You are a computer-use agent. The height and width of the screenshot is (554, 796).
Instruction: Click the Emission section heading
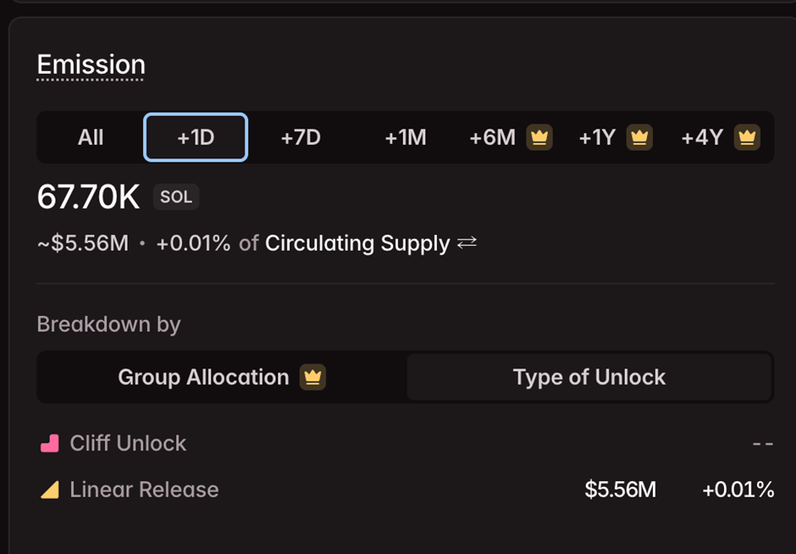click(91, 64)
